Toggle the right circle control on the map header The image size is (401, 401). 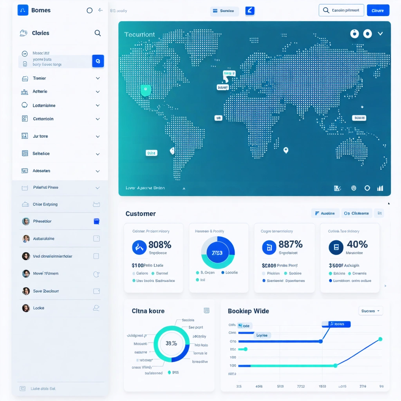367,34
